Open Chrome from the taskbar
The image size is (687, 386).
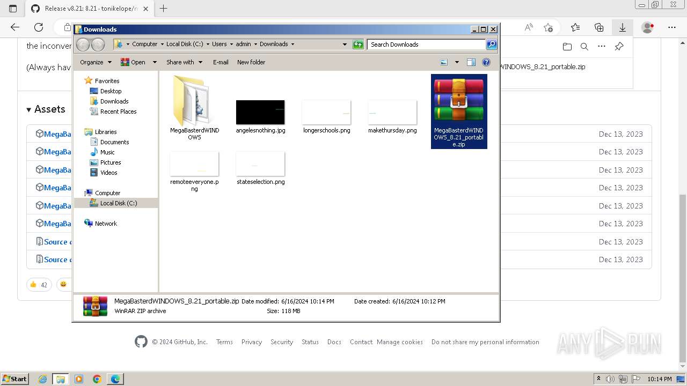point(97,379)
